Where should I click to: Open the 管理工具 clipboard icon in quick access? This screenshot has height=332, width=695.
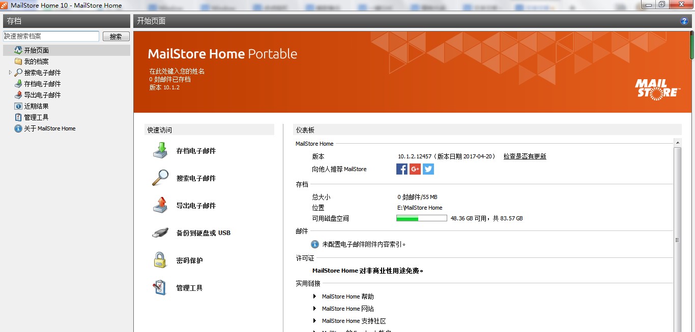(160, 287)
